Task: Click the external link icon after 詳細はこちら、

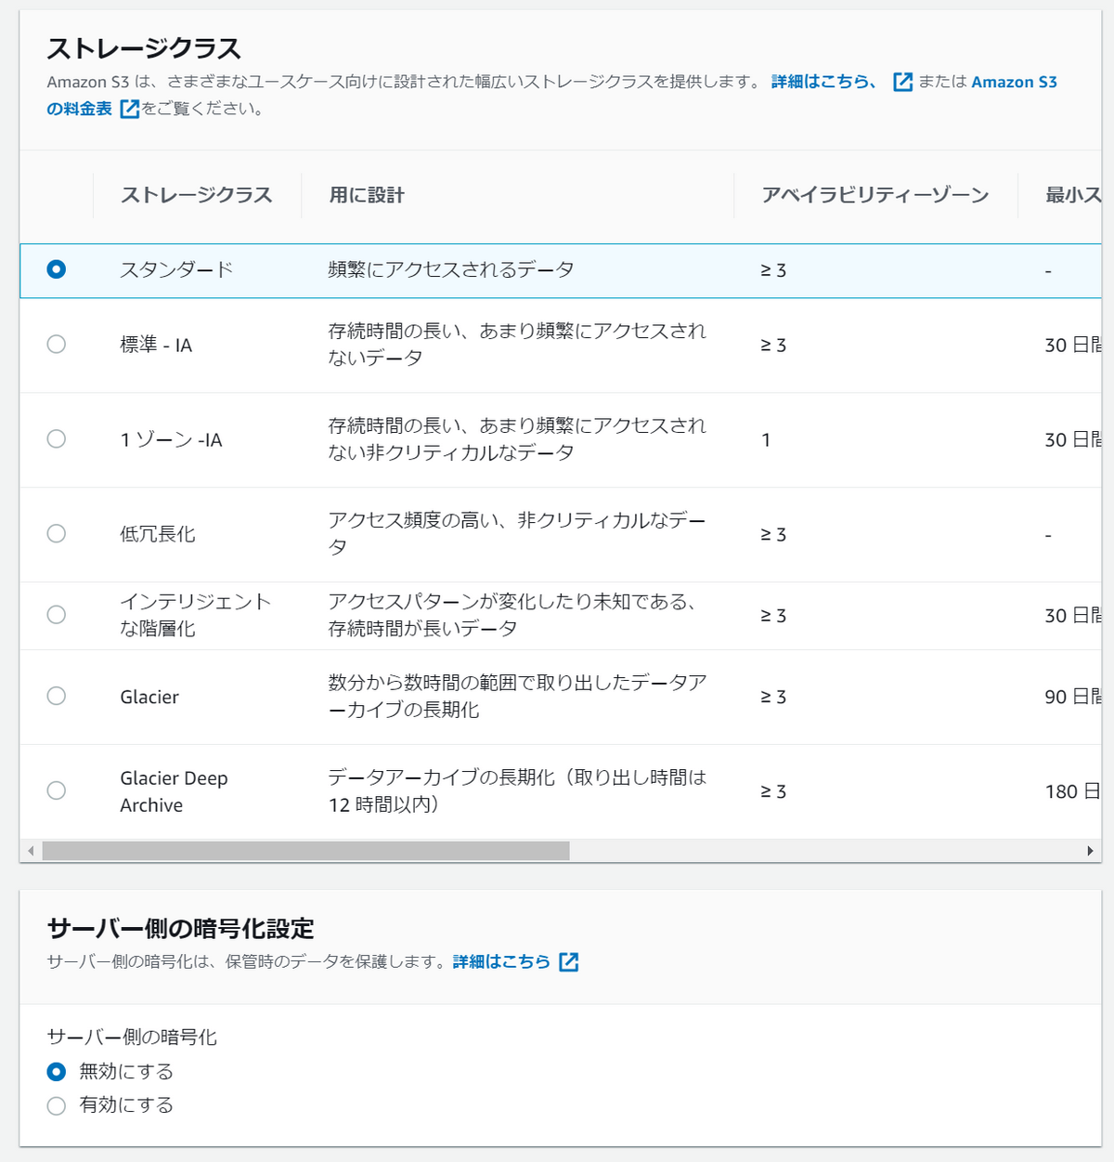Action: click(x=903, y=82)
